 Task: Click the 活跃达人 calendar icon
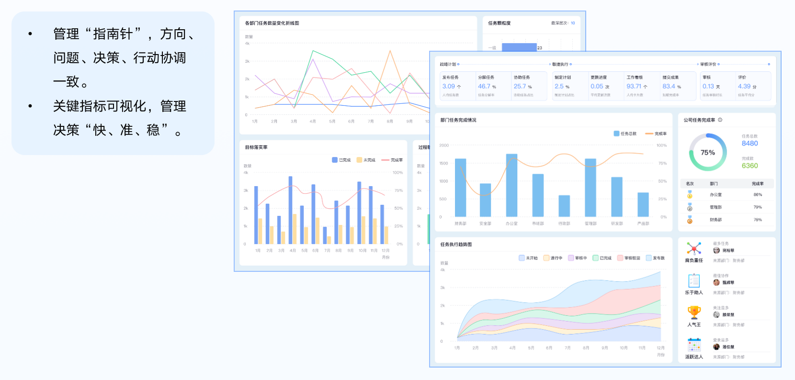694,345
